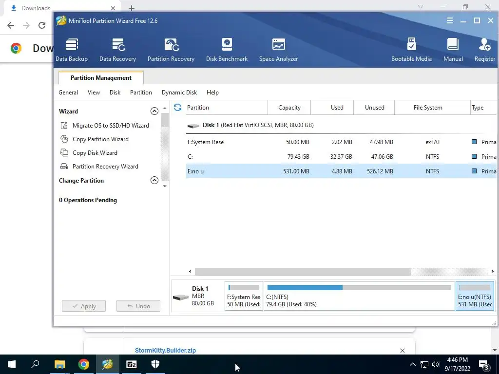499x374 pixels.
Task: Open Partition Recovery in the top toolbar
Action: click(171, 50)
